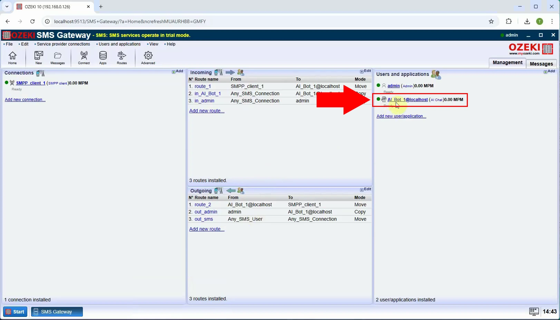This screenshot has width=560, height=320.
Task: Open the Chrome profile avatar
Action: point(540,21)
